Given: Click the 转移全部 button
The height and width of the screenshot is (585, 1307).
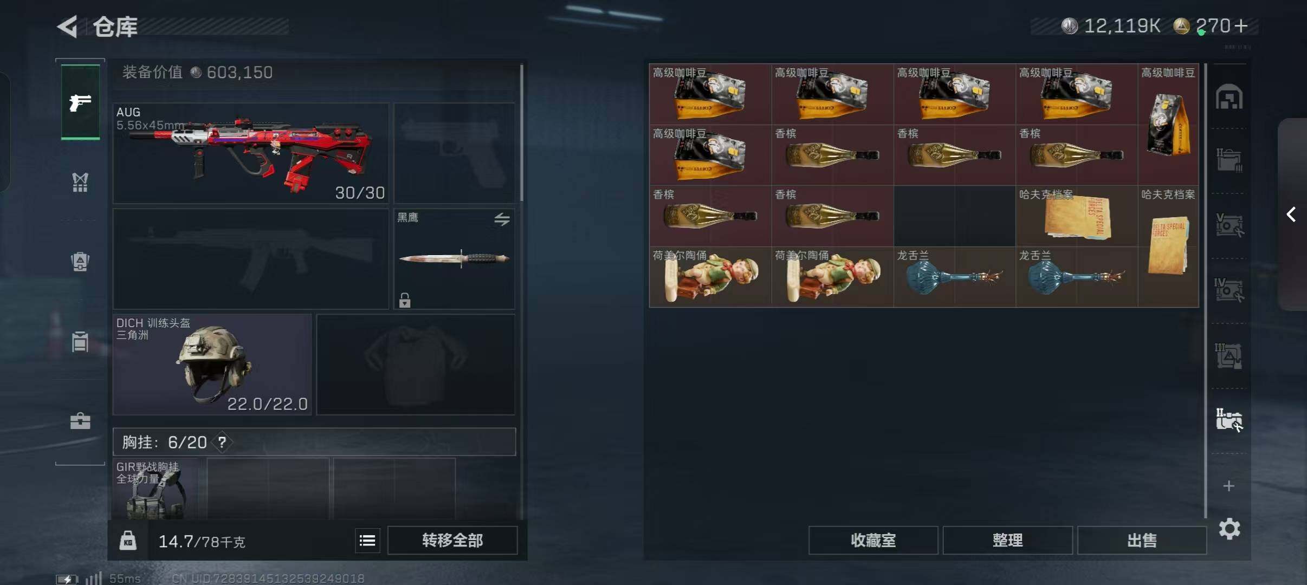Looking at the screenshot, I should pos(452,540).
